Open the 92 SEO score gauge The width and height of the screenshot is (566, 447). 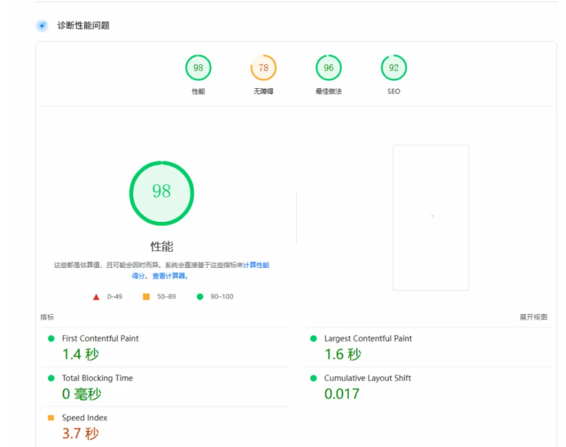tap(394, 68)
